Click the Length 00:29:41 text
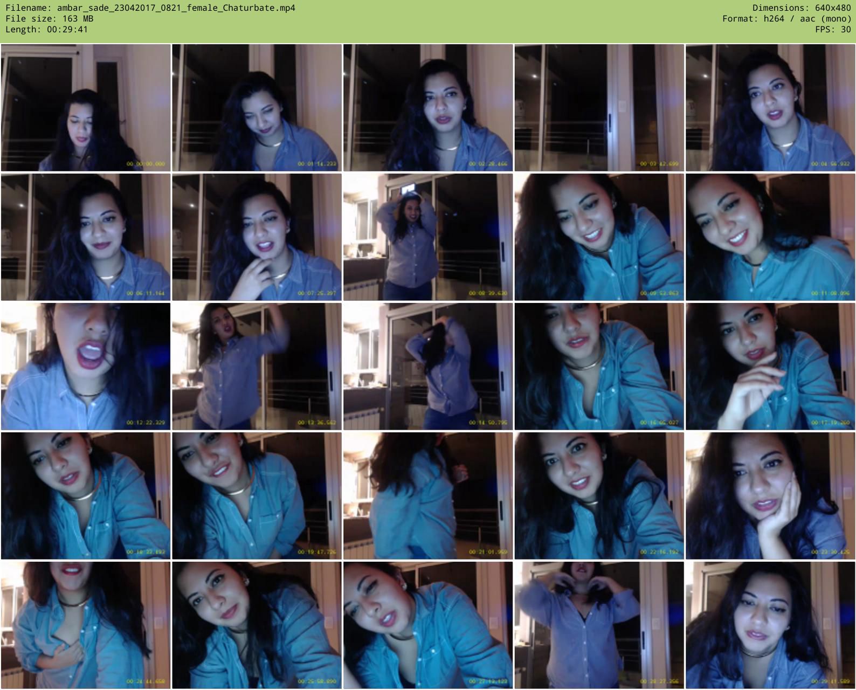The width and height of the screenshot is (856, 690). pyautogui.click(x=47, y=30)
